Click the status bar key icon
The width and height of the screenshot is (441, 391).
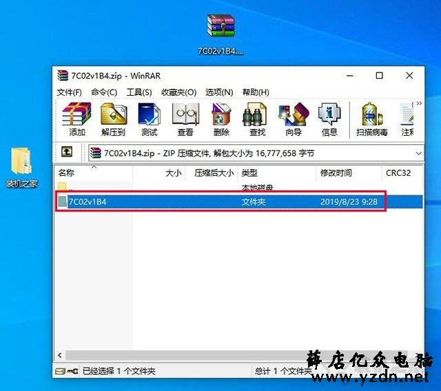pos(72,371)
